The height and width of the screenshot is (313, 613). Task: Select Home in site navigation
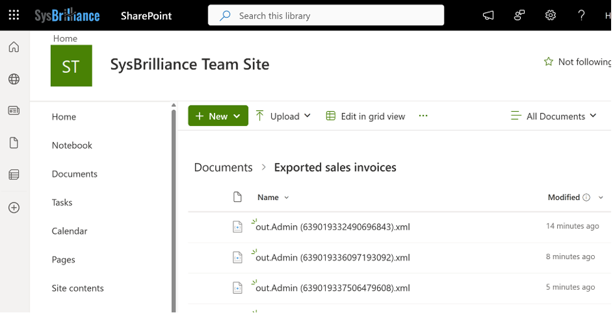(x=64, y=117)
